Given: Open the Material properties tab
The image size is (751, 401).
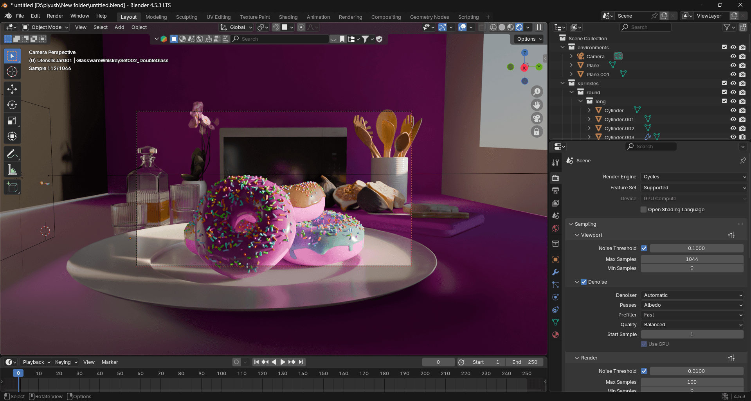Looking at the screenshot, I should [x=555, y=334].
